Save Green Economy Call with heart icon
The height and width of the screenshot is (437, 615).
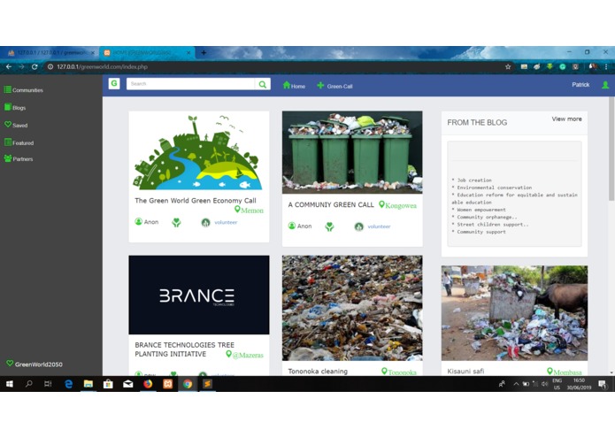[x=176, y=223]
